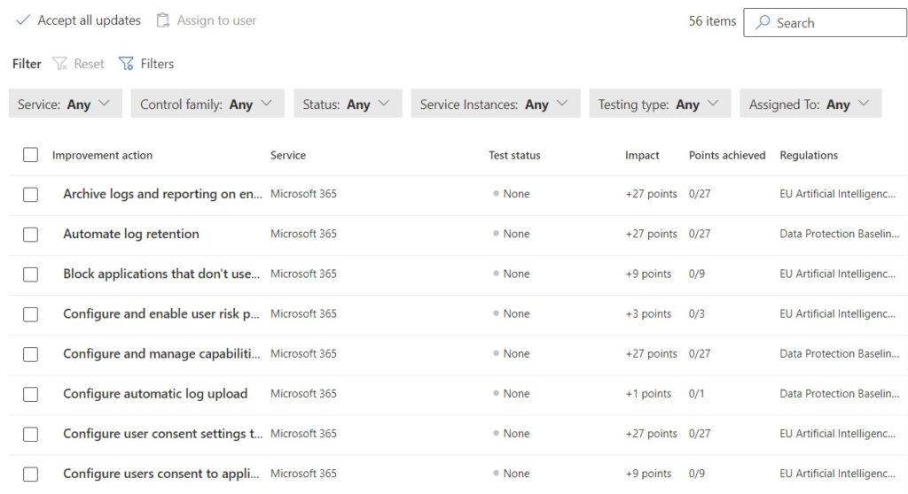Open the Automate log retention action
Viewport: 908px width, 494px height.
click(x=131, y=235)
